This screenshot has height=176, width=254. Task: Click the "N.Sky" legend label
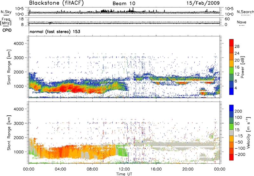[6, 12]
